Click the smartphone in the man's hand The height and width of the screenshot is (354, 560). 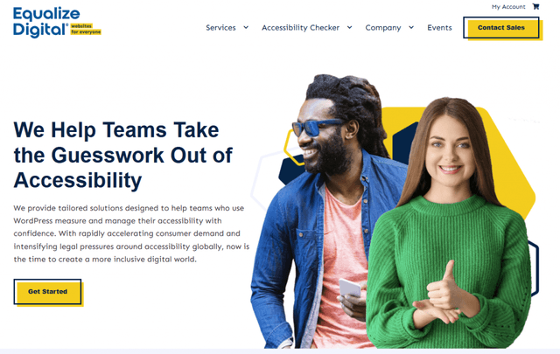350,288
